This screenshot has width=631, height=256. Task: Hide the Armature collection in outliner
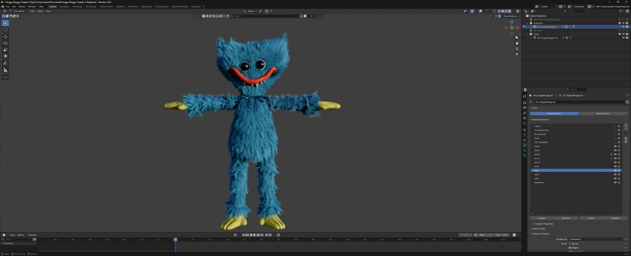(623, 23)
